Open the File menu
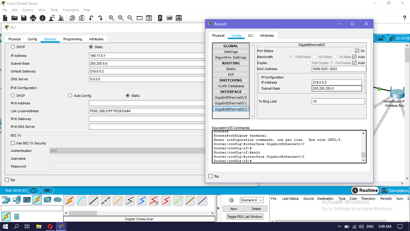410x231 pixels. (x=5, y=10)
